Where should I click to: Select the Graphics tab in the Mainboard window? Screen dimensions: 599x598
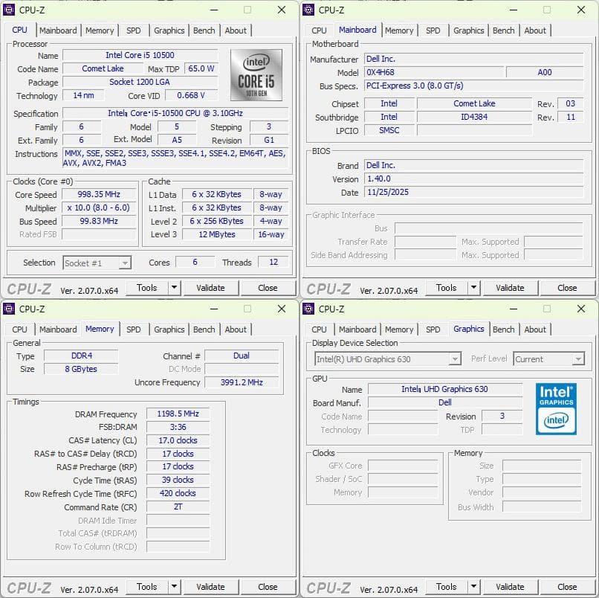pyautogui.click(x=469, y=30)
